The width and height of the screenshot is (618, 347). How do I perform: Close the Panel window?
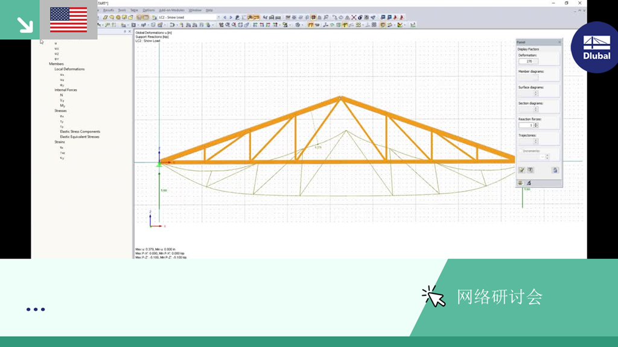coord(559,42)
